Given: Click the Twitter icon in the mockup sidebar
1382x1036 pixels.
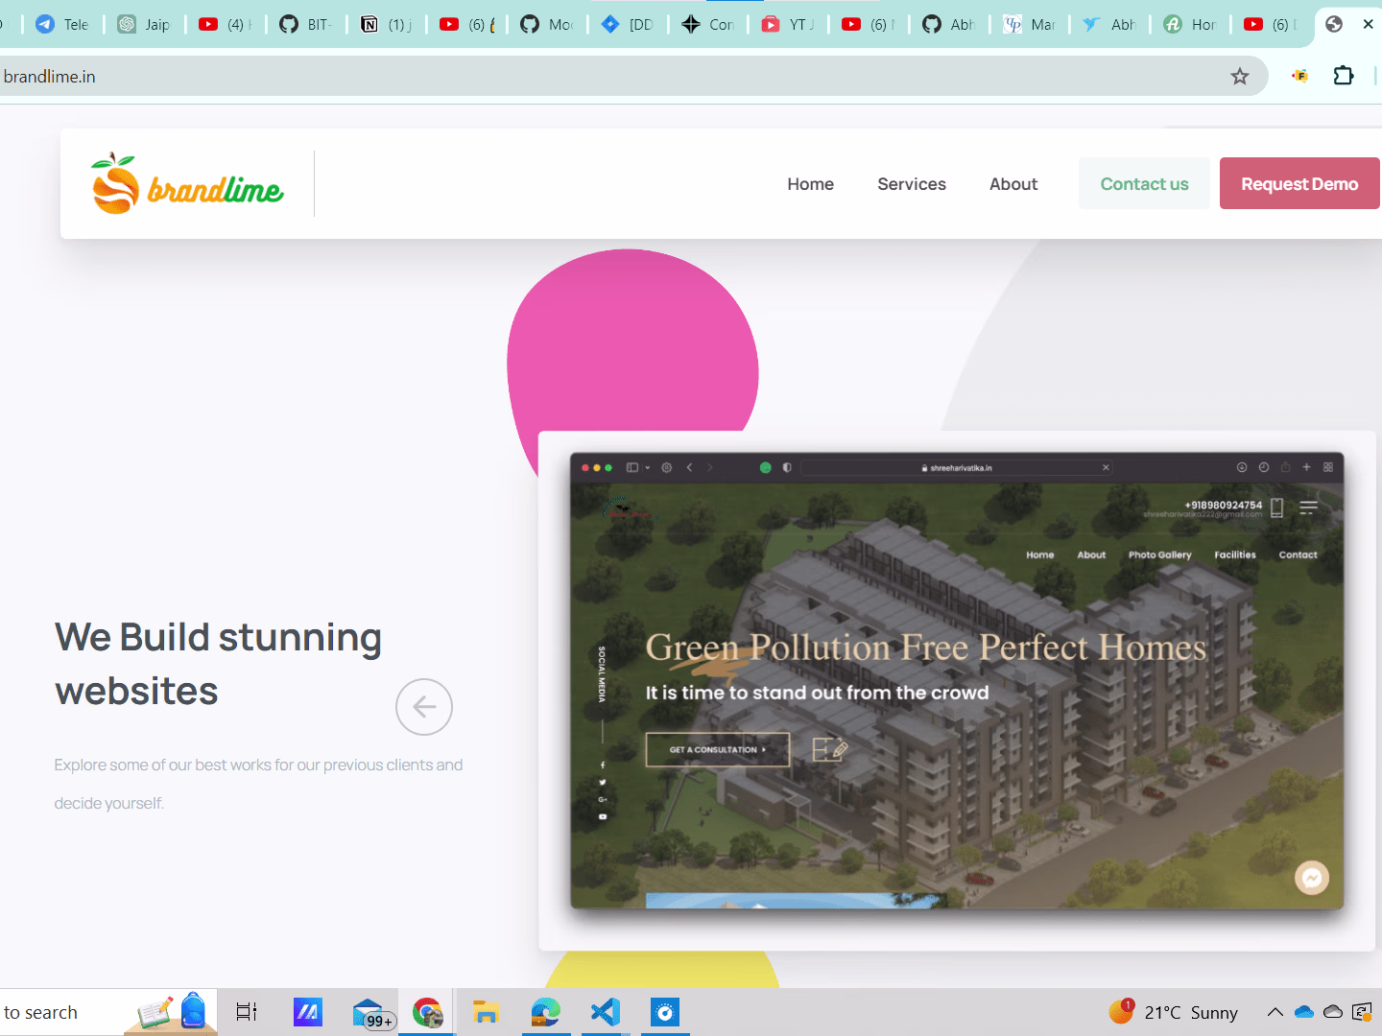Looking at the screenshot, I should coord(602,782).
